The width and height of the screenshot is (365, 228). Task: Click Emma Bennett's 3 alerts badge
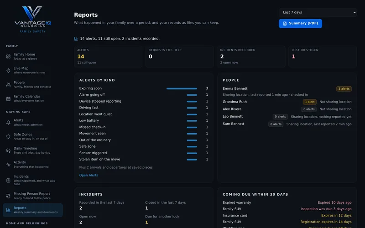pyautogui.click(x=344, y=88)
